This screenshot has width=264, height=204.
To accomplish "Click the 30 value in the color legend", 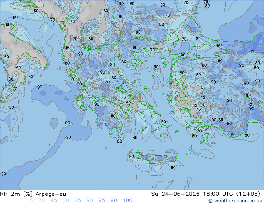I will tap(42, 201).
